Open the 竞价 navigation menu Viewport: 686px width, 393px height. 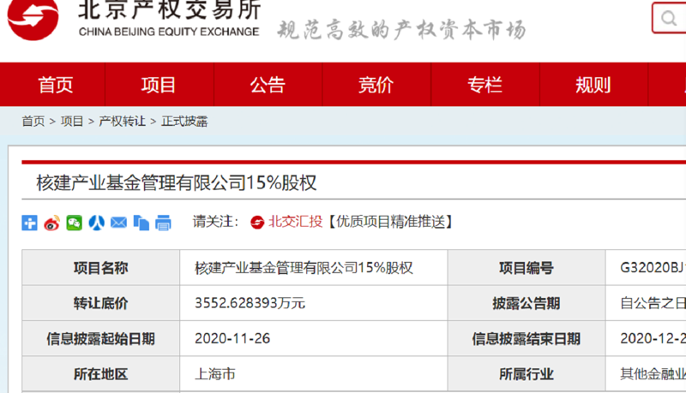(x=376, y=85)
